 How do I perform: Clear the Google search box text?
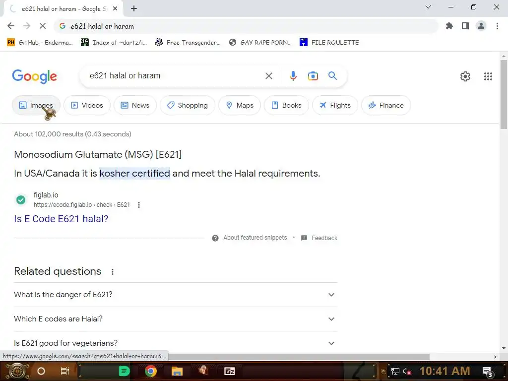[x=268, y=76]
